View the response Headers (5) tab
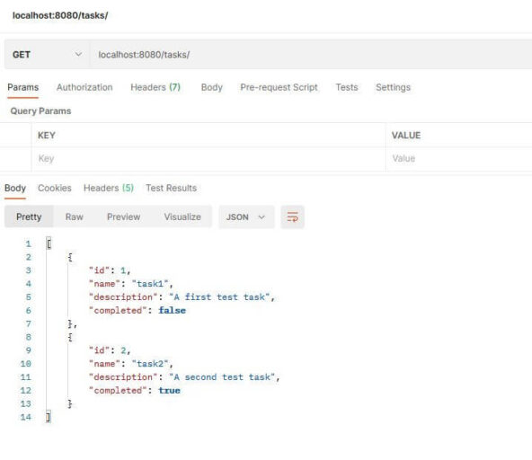Screen dimensions: 532x460 (x=109, y=188)
